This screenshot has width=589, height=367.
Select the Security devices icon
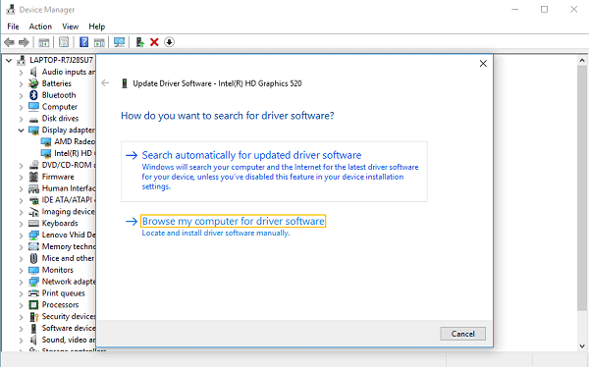(x=33, y=317)
